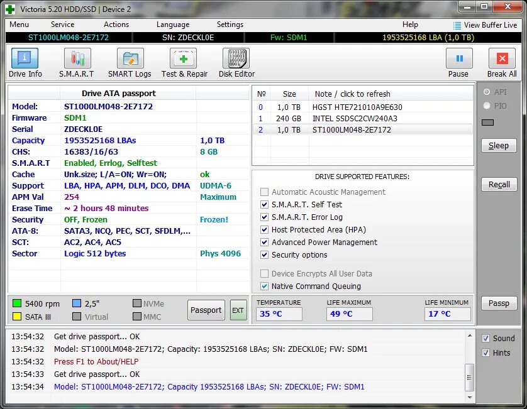Click the 'Press F1 to About/HELP' log line

pyautogui.click(x=96, y=362)
